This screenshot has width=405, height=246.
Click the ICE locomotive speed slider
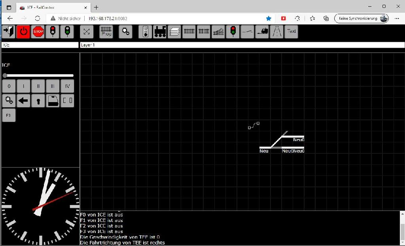click(x=39, y=75)
